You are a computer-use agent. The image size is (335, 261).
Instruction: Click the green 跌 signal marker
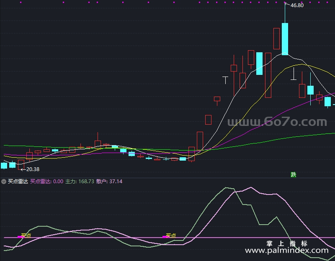294,174
